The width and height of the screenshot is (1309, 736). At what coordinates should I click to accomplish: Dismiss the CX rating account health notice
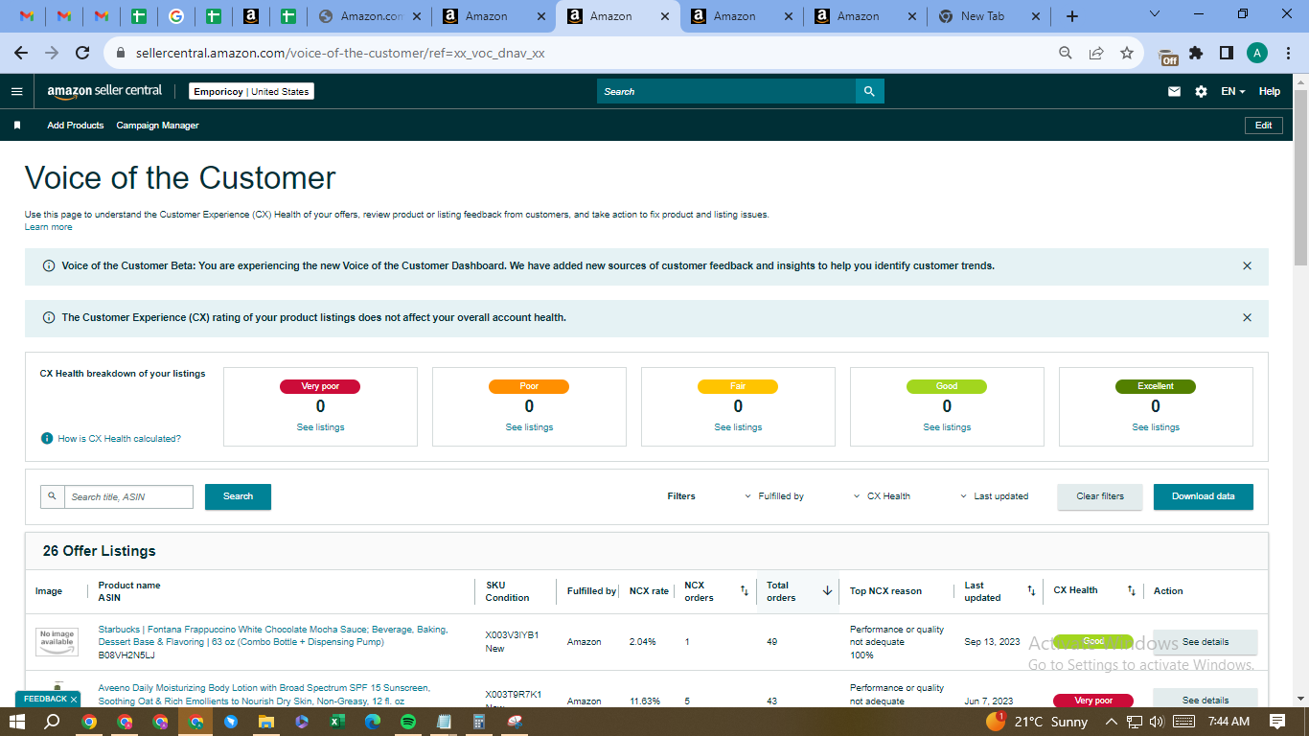point(1247,317)
